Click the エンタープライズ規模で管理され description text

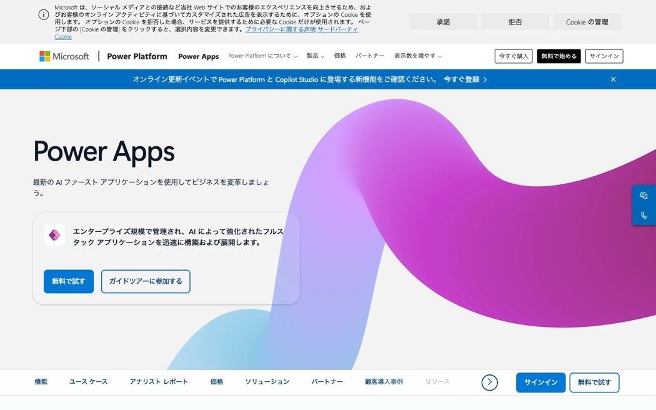click(x=178, y=237)
